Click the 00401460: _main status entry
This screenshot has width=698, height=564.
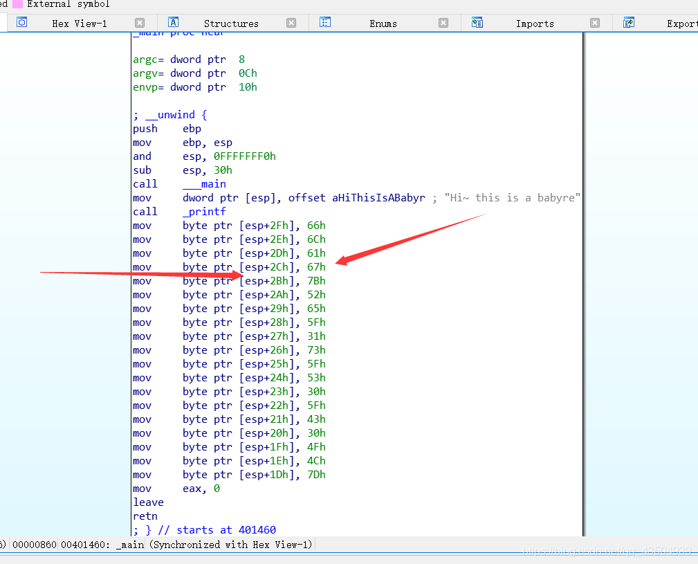[102, 545]
